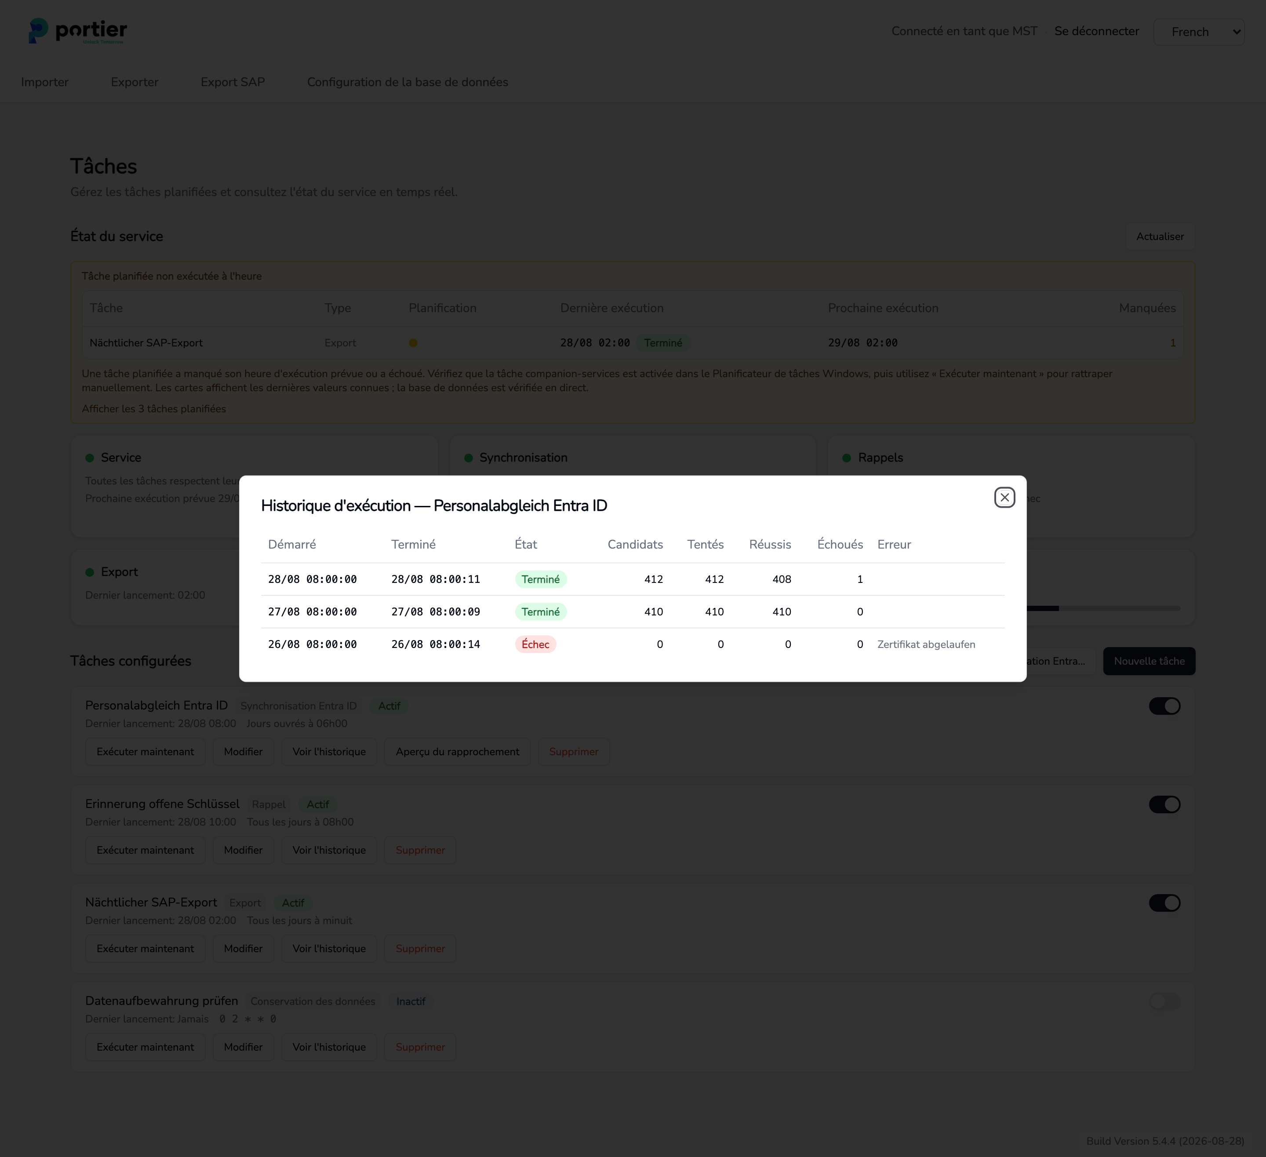This screenshot has width=1266, height=1157.
Task: Click the last run time '28/08 02:00' in the status table
Action: (595, 343)
